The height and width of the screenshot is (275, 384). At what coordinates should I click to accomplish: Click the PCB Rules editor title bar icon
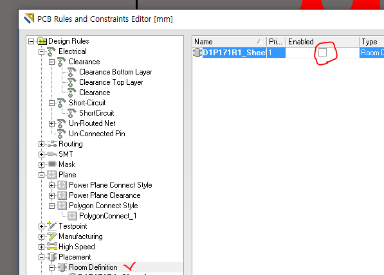pyautogui.click(x=29, y=19)
